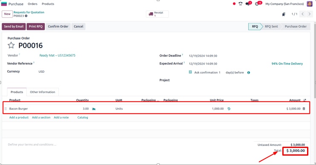The image size is (316, 165).
Task: Open the Catalog link
Action: pos(83,117)
